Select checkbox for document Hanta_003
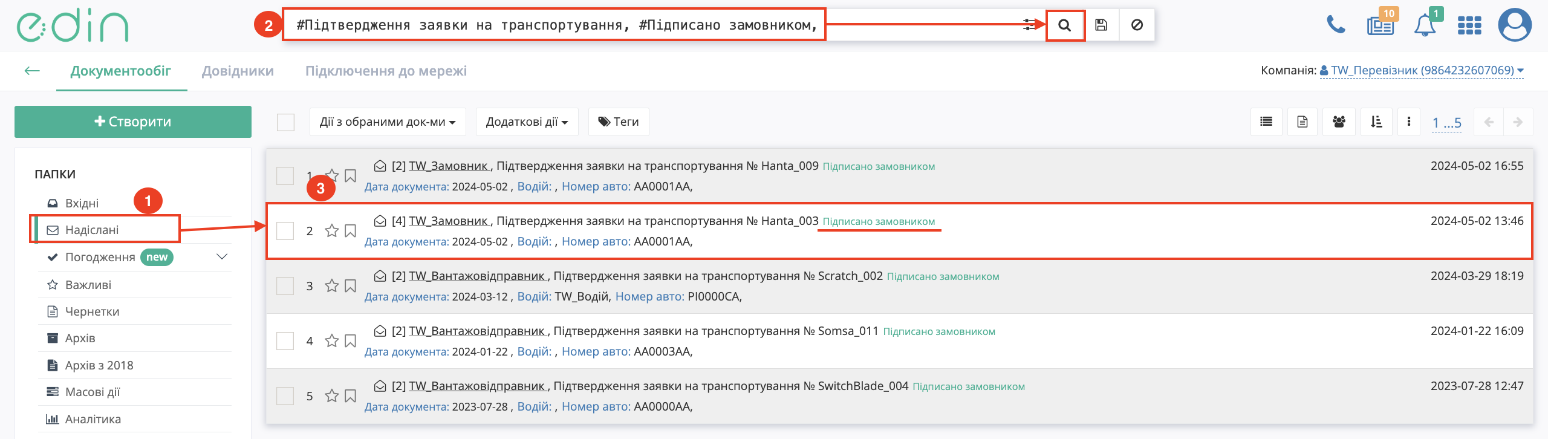This screenshot has width=1548, height=439. (285, 231)
